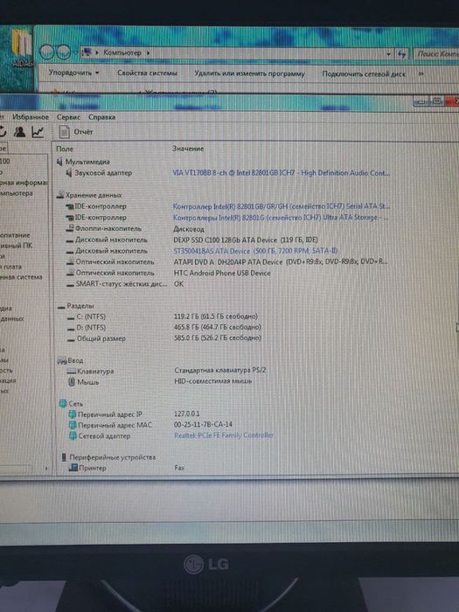Select the Стандартная клавиатура PS/2 value
Screen dimensions: 459x612
click(220, 370)
